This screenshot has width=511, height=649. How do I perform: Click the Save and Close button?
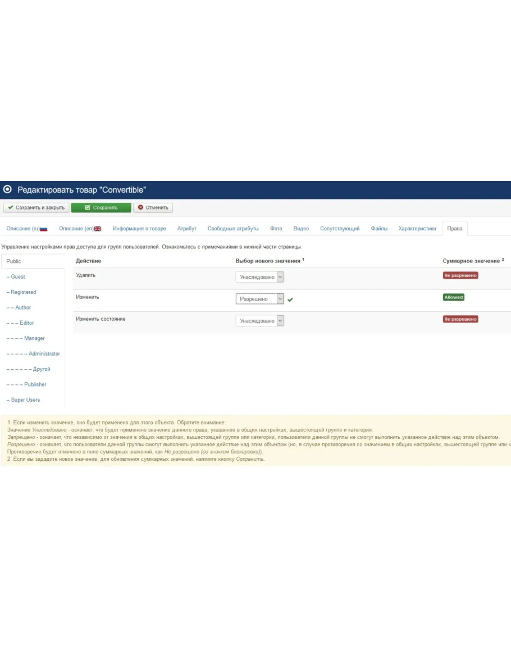point(36,207)
